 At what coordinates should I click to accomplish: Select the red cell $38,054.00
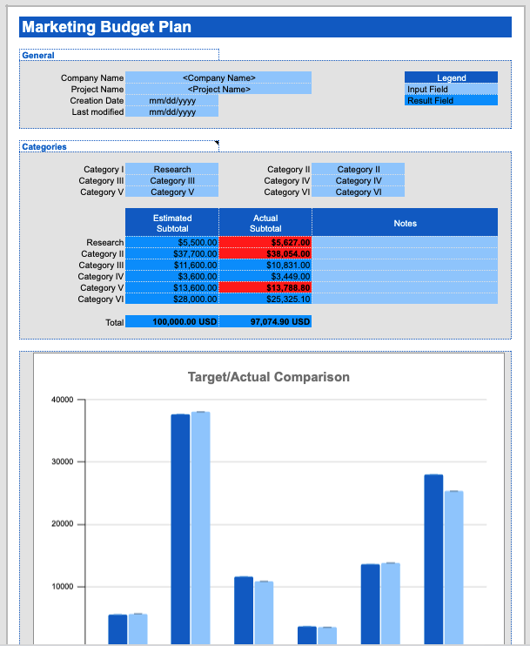coord(265,253)
